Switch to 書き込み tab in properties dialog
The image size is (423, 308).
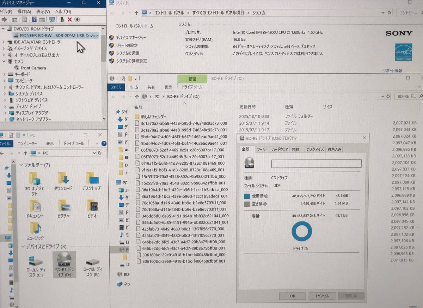[334, 150]
